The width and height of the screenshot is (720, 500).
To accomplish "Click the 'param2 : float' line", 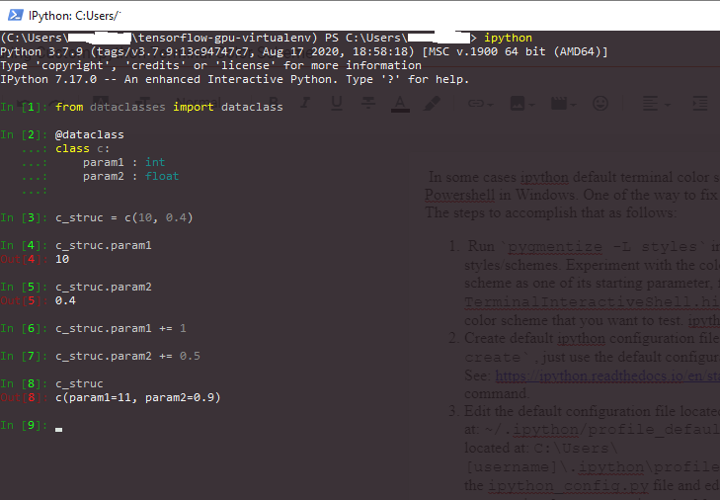I will point(131,176).
